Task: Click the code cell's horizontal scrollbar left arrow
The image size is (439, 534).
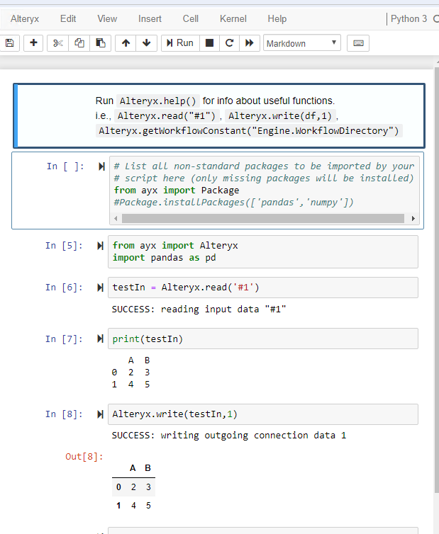Action: point(116,218)
